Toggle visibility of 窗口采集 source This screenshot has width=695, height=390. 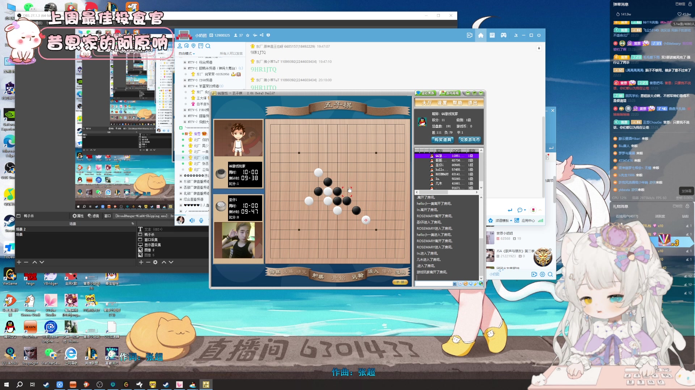pos(140,239)
